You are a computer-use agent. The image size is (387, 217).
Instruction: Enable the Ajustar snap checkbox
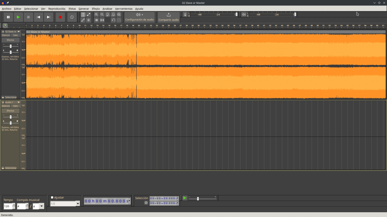point(52,197)
